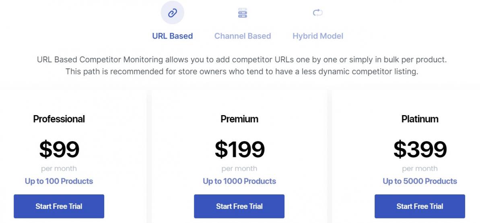The width and height of the screenshot is (480, 223).
Task: Select the Channel Based tab label
Action: (242, 36)
